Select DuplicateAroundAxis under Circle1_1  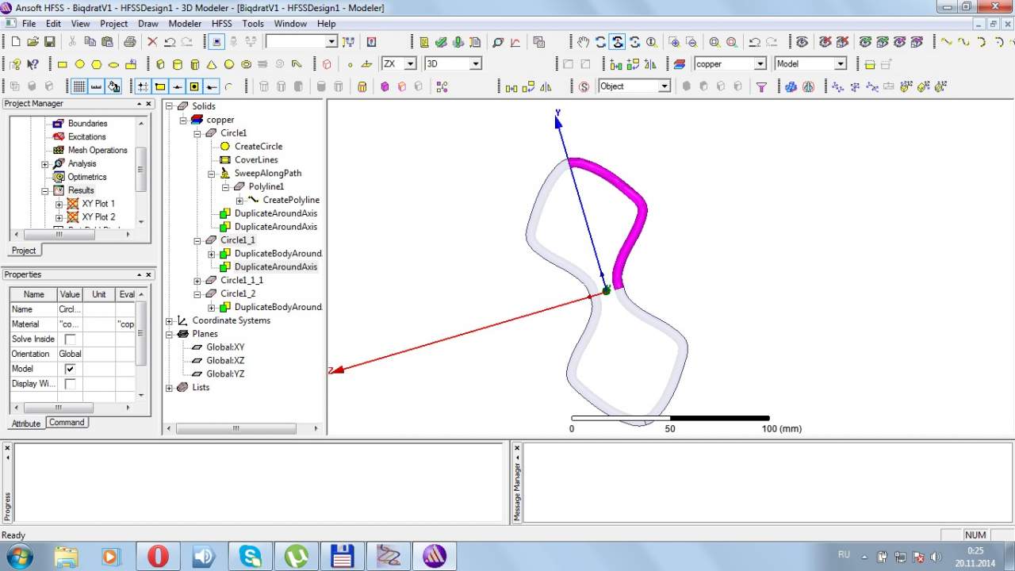pyautogui.click(x=275, y=267)
